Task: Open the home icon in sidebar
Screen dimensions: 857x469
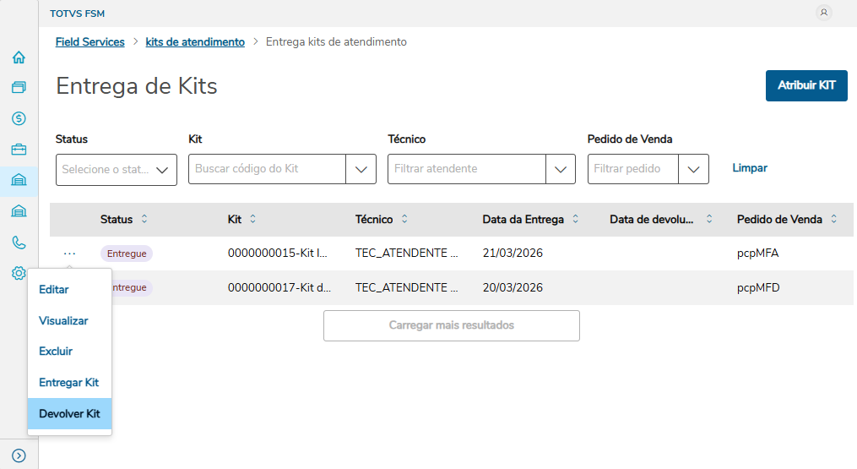Action: coord(19,57)
